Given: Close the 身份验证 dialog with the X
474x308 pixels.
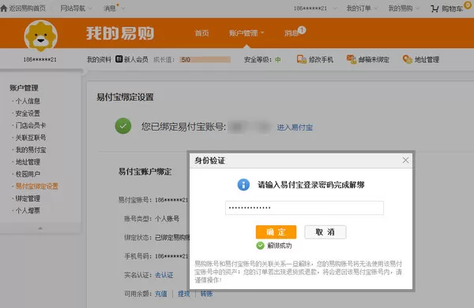Looking at the screenshot, I should [406, 161].
